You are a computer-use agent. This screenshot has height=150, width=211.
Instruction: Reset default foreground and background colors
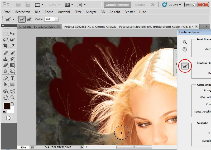click(4, 112)
